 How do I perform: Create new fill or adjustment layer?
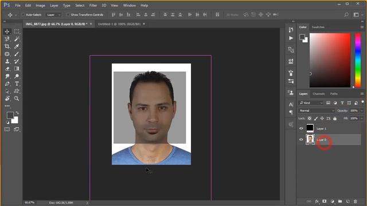click(333, 201)
